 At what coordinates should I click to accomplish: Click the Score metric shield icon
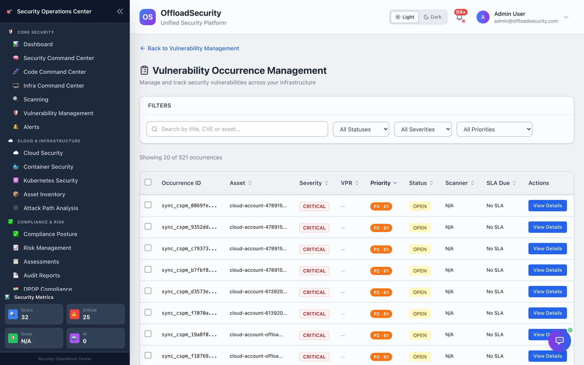(x=13, y=338)
